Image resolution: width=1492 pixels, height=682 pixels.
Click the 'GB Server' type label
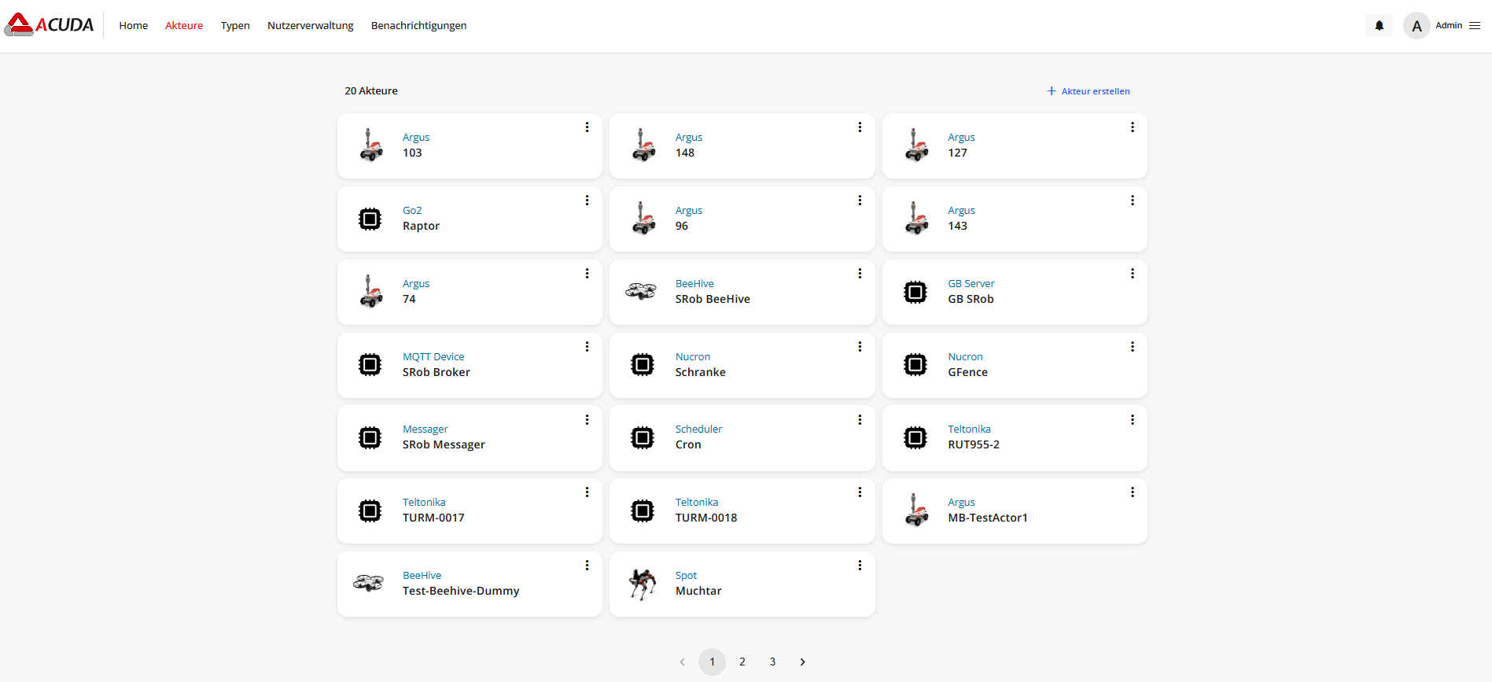coord(971,283)
